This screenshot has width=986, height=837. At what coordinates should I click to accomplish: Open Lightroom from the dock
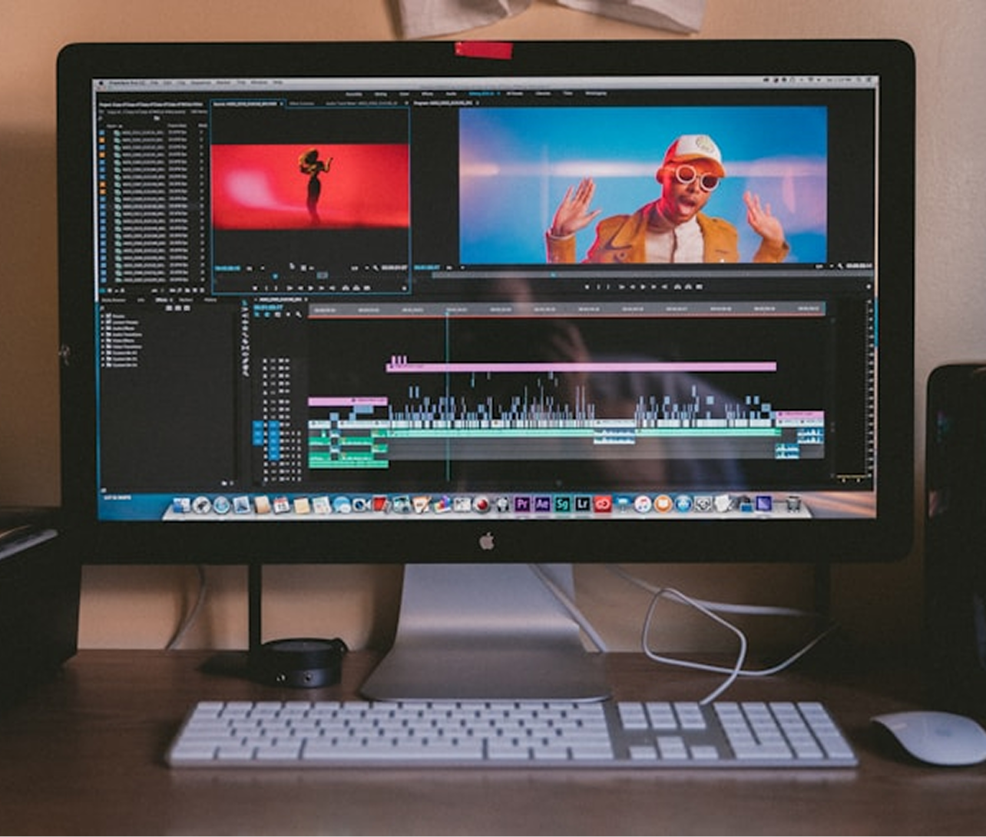point(583,504)
